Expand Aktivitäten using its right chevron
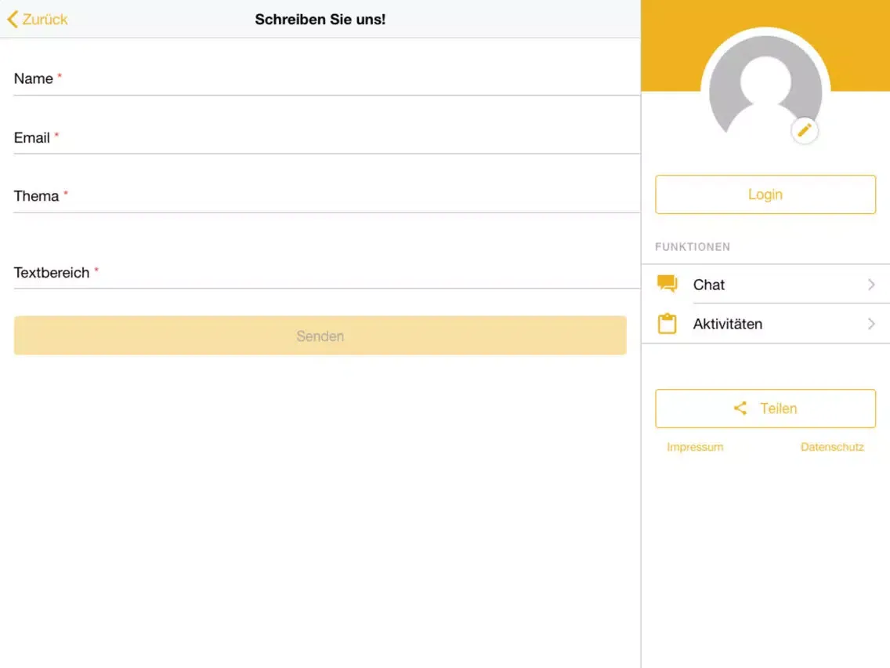This screenshot has height=668, width=890. pyautogui.click(x=871, y=324)
